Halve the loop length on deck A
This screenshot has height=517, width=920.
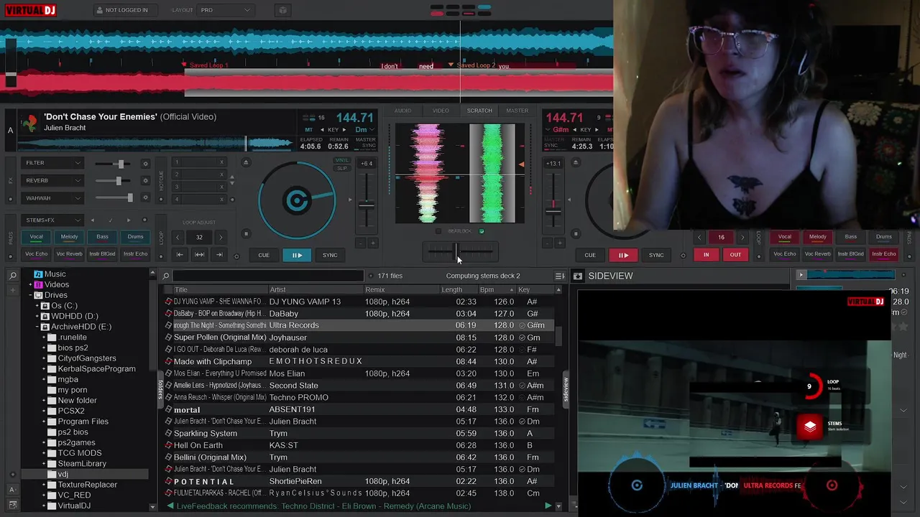click(x=178, y=237)
